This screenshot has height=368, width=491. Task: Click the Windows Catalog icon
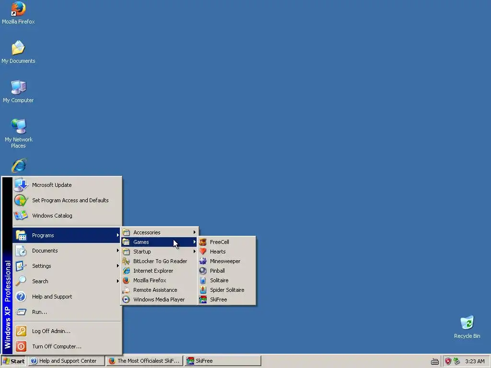[x=21, y=216]
